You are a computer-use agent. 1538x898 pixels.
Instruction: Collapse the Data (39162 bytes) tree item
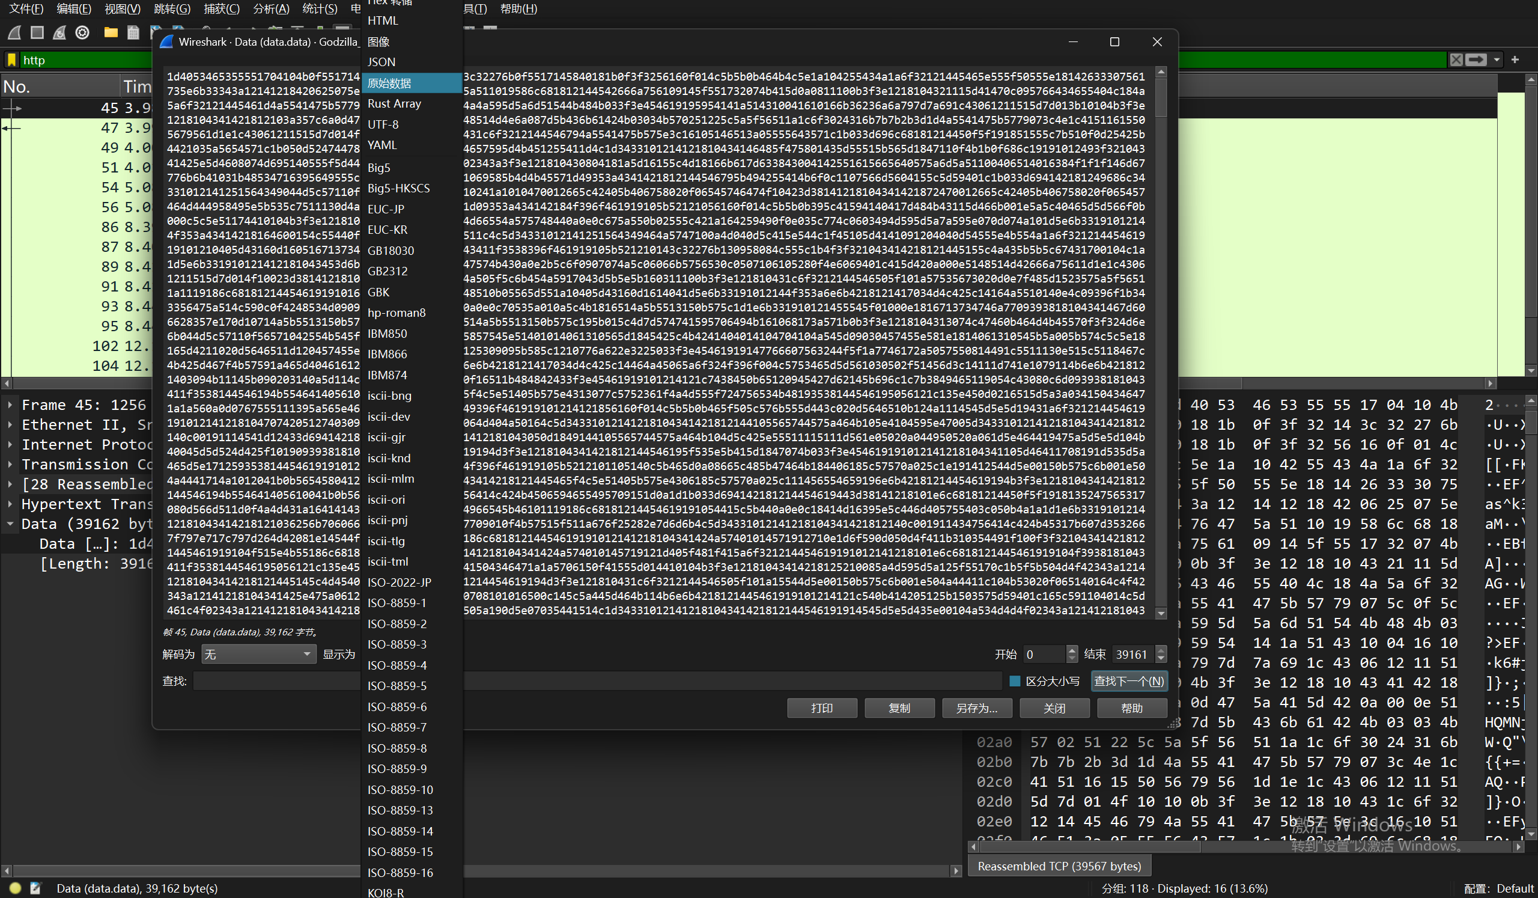coord(10,524)
